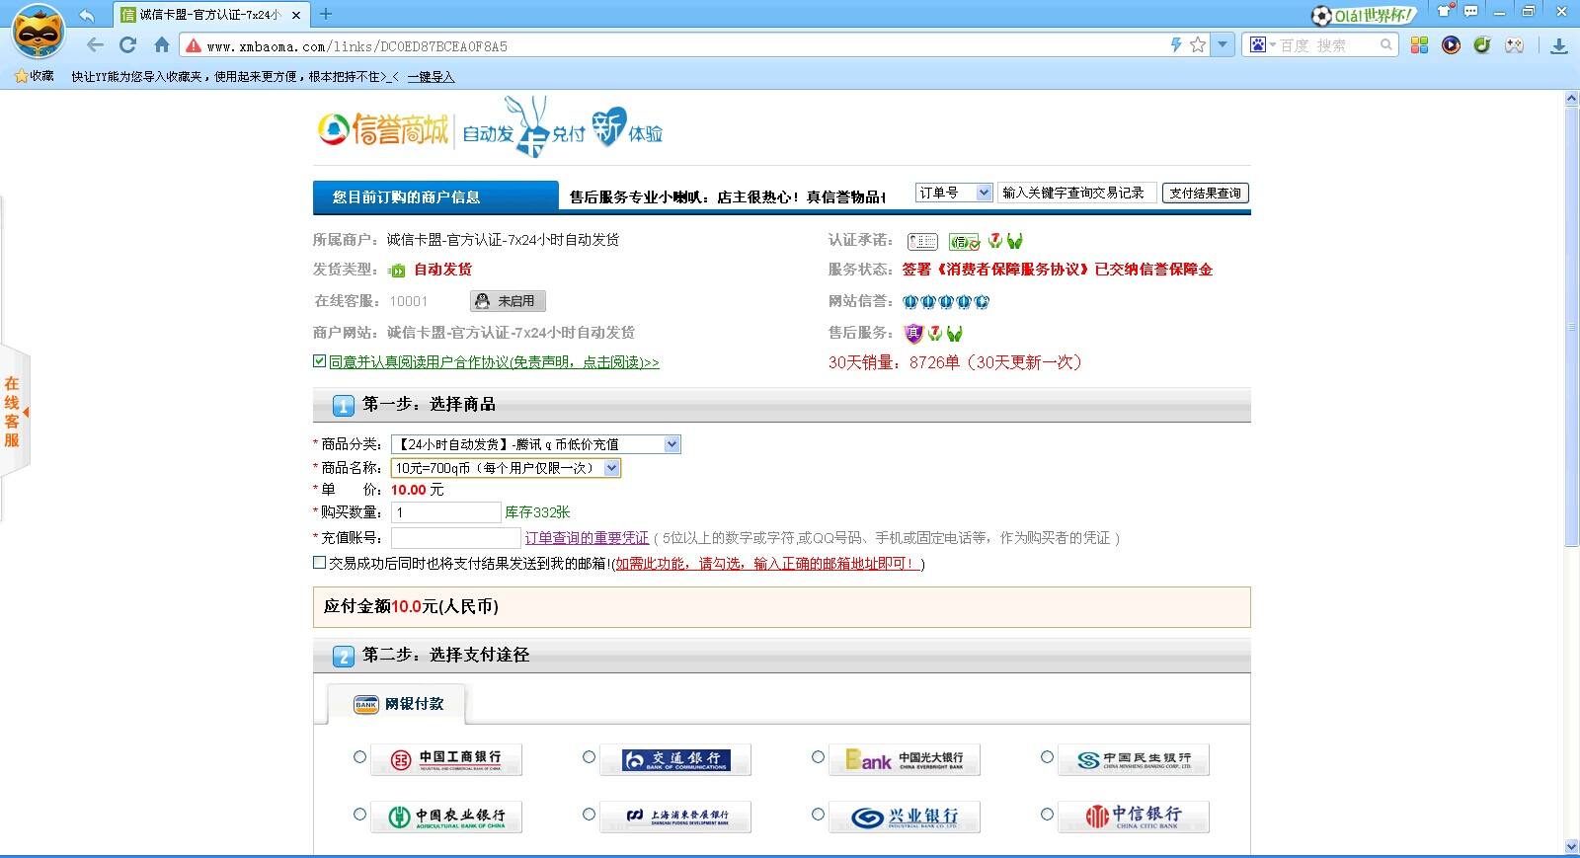Click the Olá! 世界杯 soccer banner
The width and height of the screenshot is (1580, 858).
point(1364,15)
